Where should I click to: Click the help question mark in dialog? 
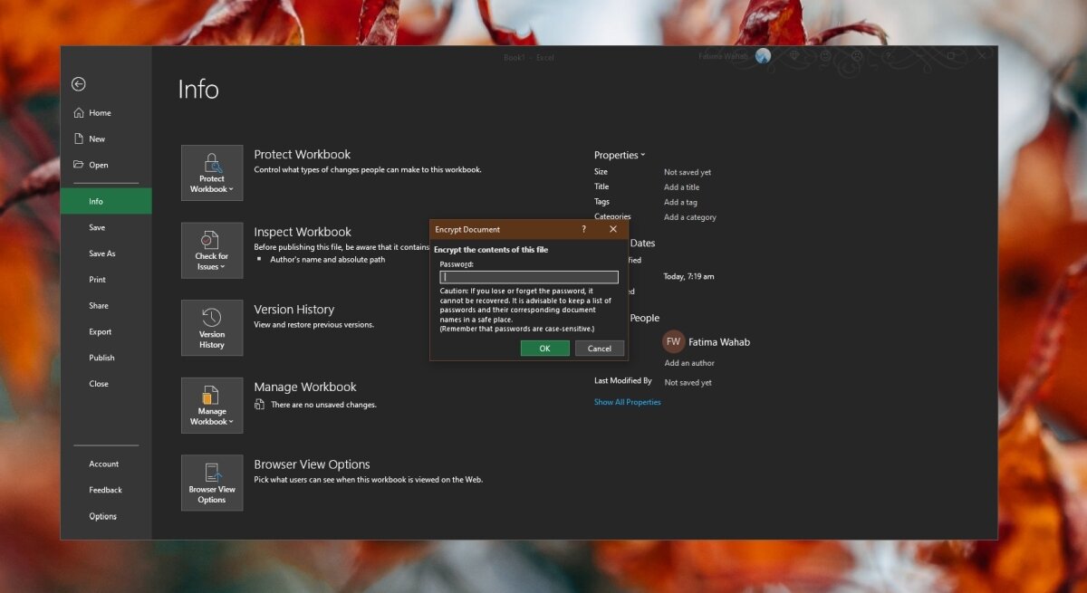pyautogui.click(x=582, y=230)
